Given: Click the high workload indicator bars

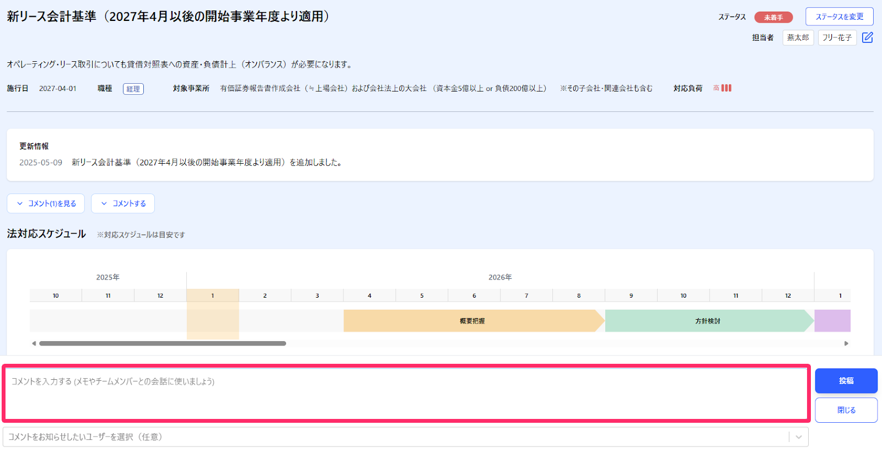Looking at the screenshot, I should coord(726,88).
